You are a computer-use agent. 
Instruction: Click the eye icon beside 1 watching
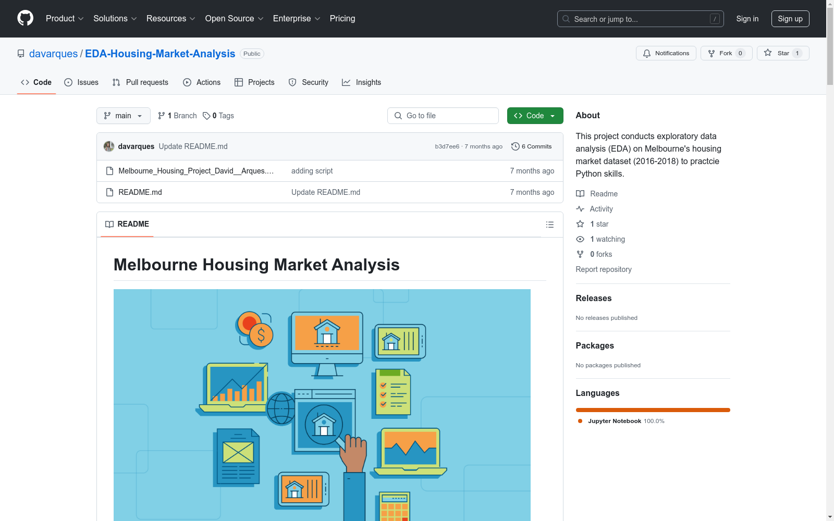tap(580, 239)
